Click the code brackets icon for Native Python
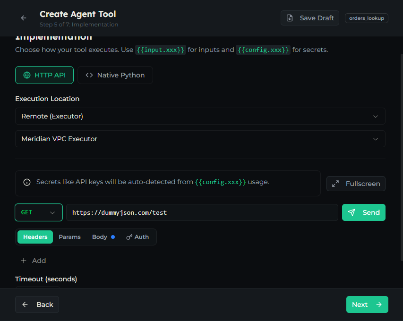Viewport: 403px width, 321px height. pos(89,75)
